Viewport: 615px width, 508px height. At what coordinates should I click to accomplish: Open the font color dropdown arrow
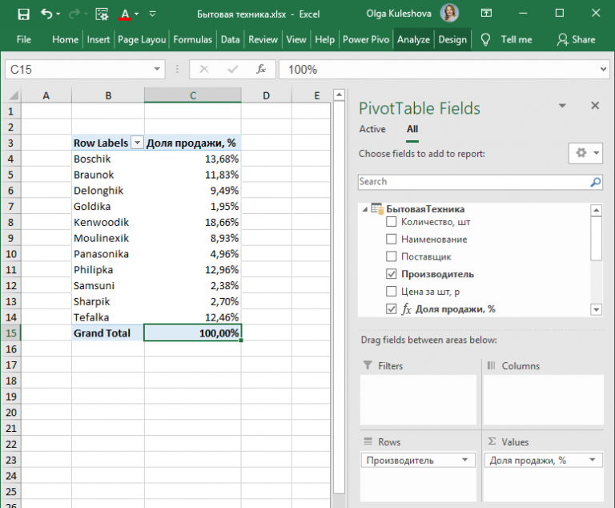(136, 14)
